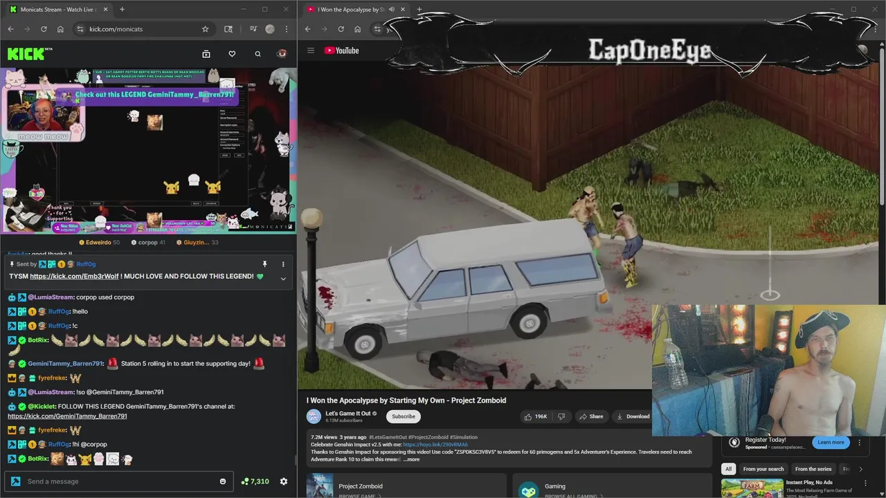Like the Project Zomboid video
The width and height of the screenshot is (886, 498).
(x=536, y=416)
